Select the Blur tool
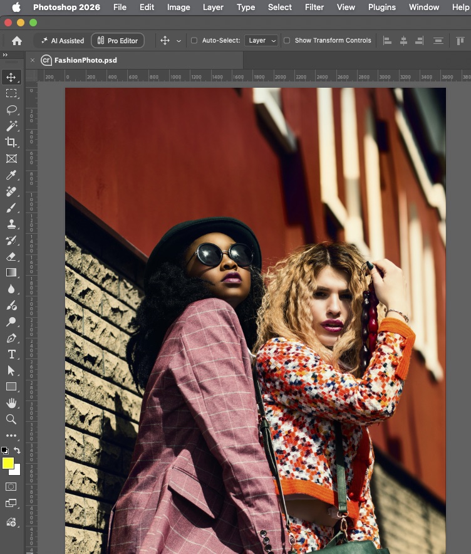This screenshot has width=471, height=554. 11,289
